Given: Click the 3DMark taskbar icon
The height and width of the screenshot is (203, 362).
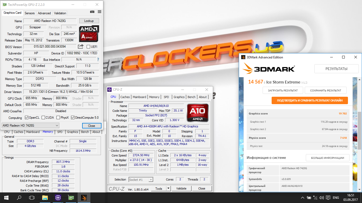Looking at the screenshot, I should point(83,197).
